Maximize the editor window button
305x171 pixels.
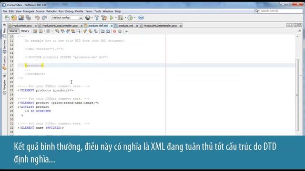tap(300, 25)
